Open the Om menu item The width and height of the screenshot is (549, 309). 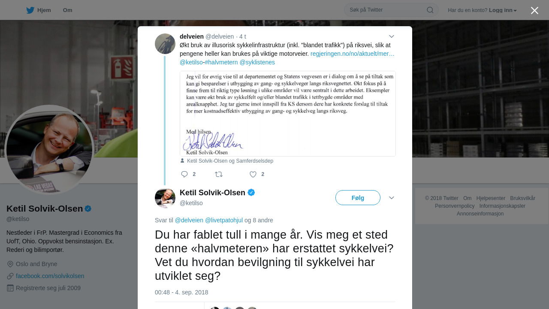click(67, 10)
